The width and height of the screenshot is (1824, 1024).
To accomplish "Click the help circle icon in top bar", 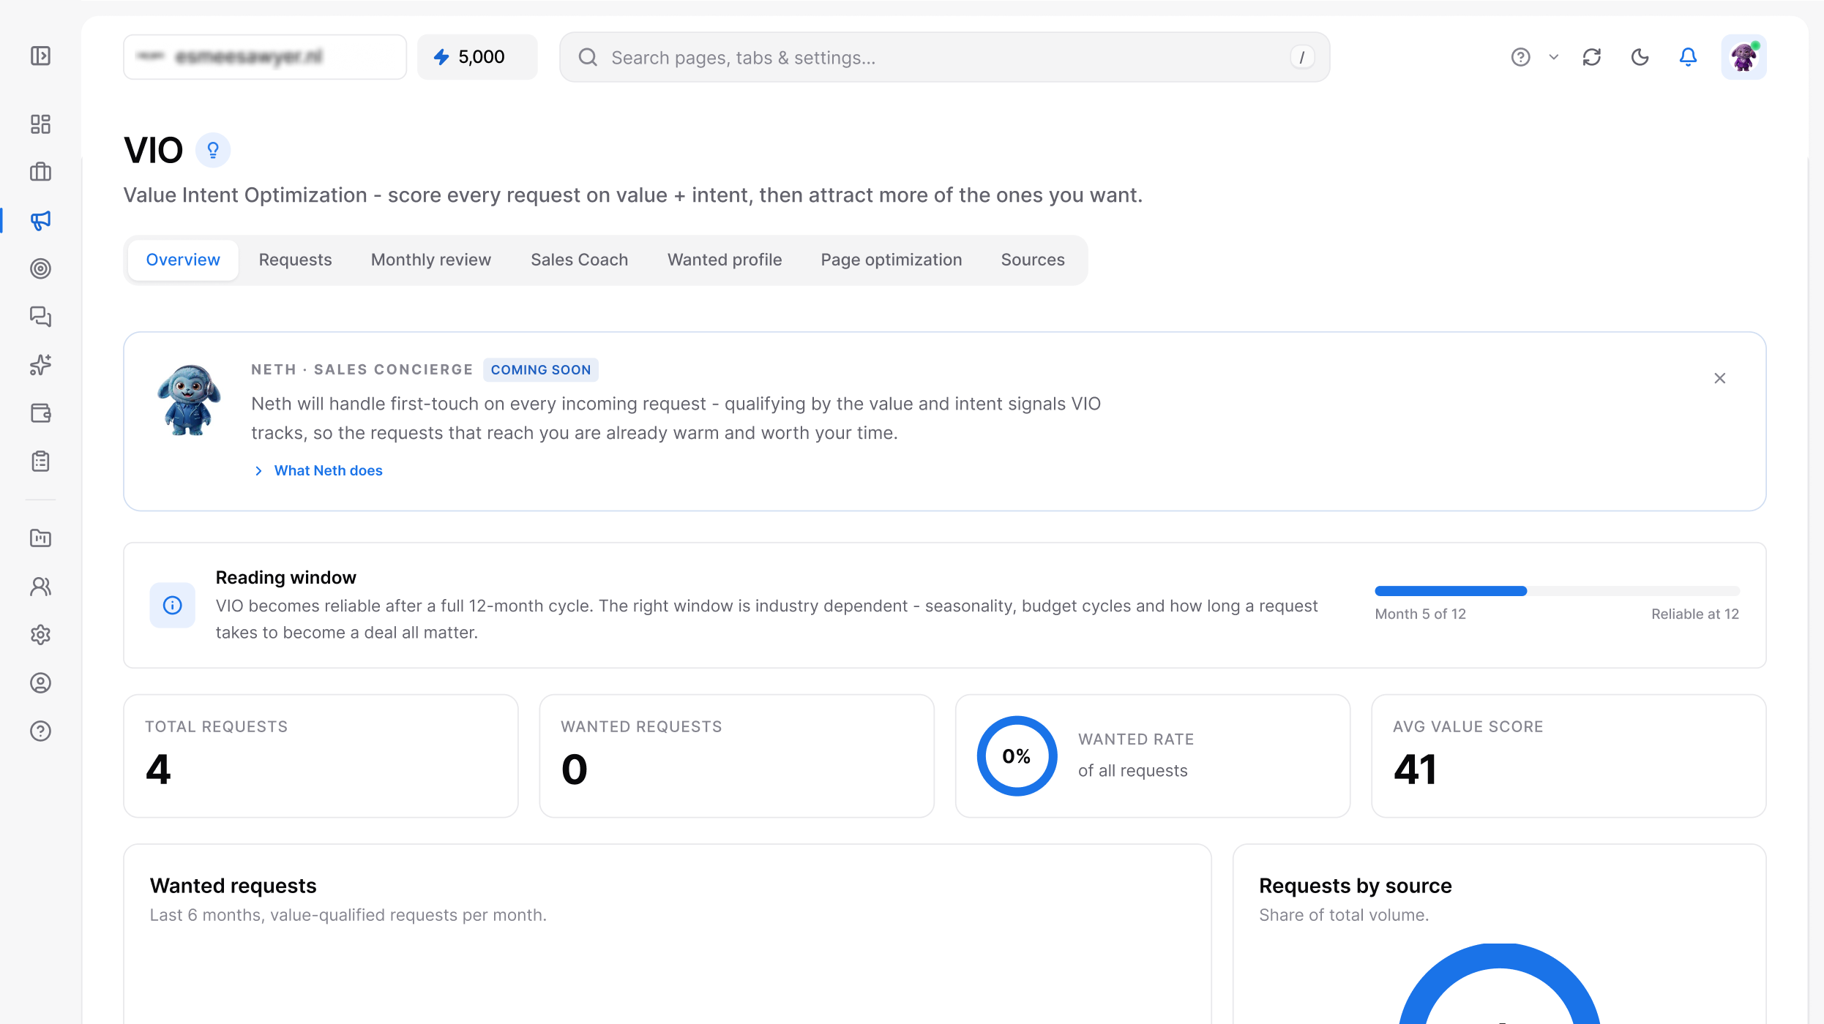I will 1521,57.
